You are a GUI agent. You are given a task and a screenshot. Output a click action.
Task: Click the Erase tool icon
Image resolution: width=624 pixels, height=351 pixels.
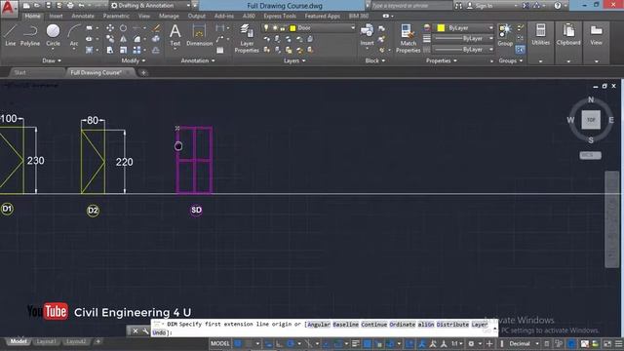(x=156, y=28)
